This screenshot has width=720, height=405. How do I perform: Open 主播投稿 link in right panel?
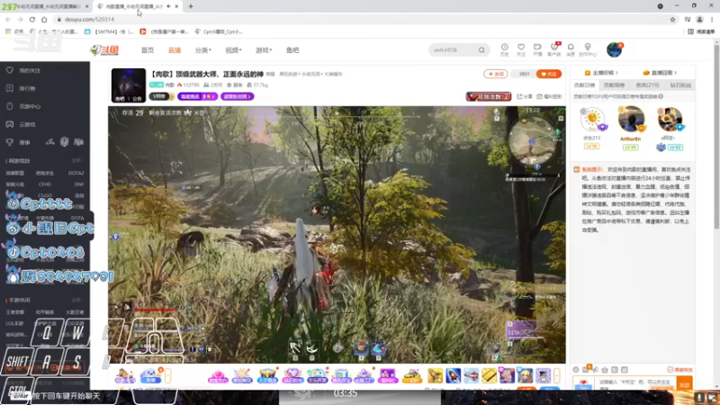tap(601, 73)
